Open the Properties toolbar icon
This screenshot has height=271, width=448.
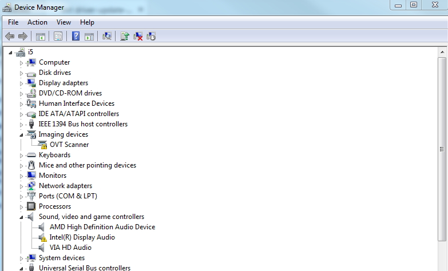click(x=58, y=36)
